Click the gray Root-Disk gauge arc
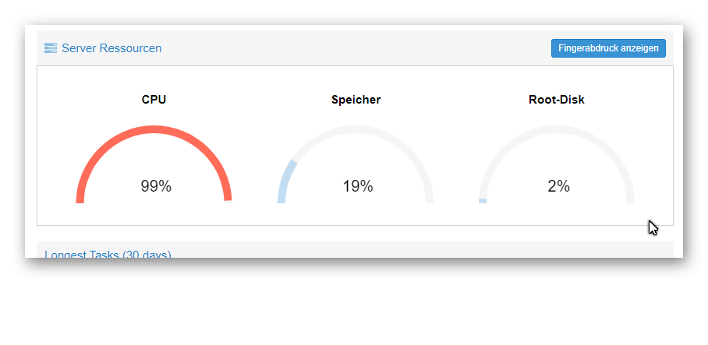This screenshot has height=345, width=708. tap(557, 130)
